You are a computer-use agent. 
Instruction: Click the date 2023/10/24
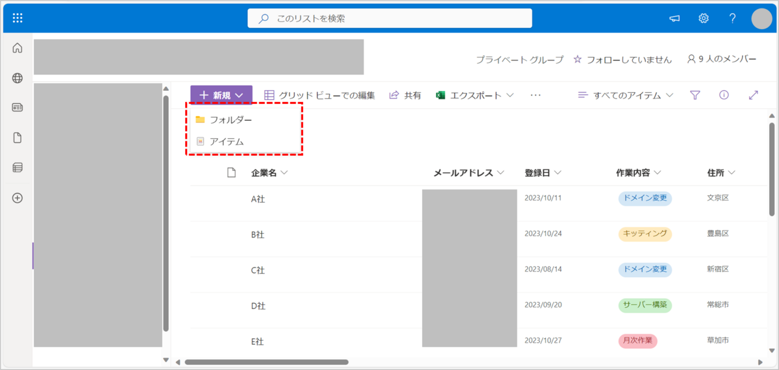coord(543,233)
